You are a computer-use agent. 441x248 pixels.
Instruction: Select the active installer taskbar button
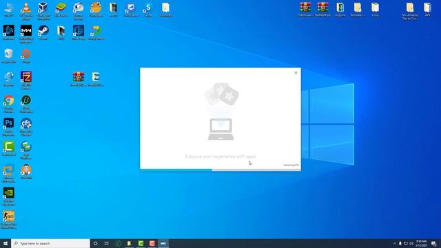pos(163,243)
